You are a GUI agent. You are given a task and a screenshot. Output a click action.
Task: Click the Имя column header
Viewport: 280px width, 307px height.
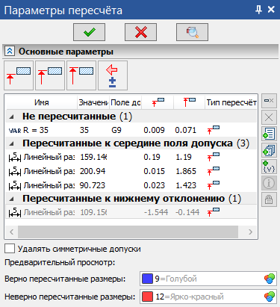coord(41,102)
